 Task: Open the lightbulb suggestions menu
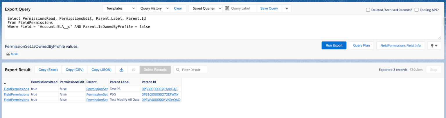(434, 46)
